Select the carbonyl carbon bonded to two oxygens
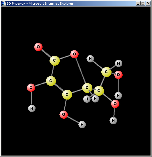Viewport: 152px width, 157px height. pos(54,61)
